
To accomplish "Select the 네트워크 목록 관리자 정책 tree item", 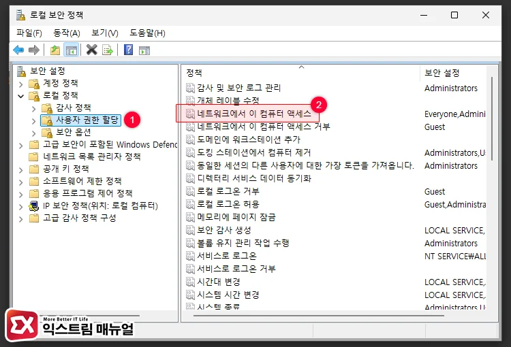I will click(x=92, y=157).
